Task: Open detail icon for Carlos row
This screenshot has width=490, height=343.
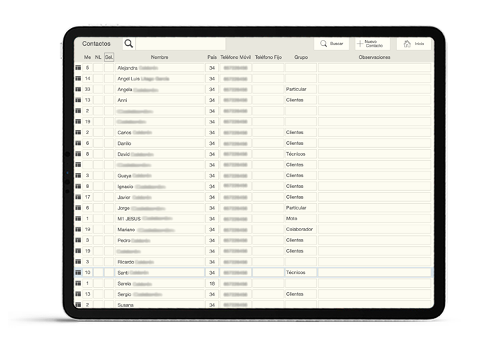Action: [78, 133]
